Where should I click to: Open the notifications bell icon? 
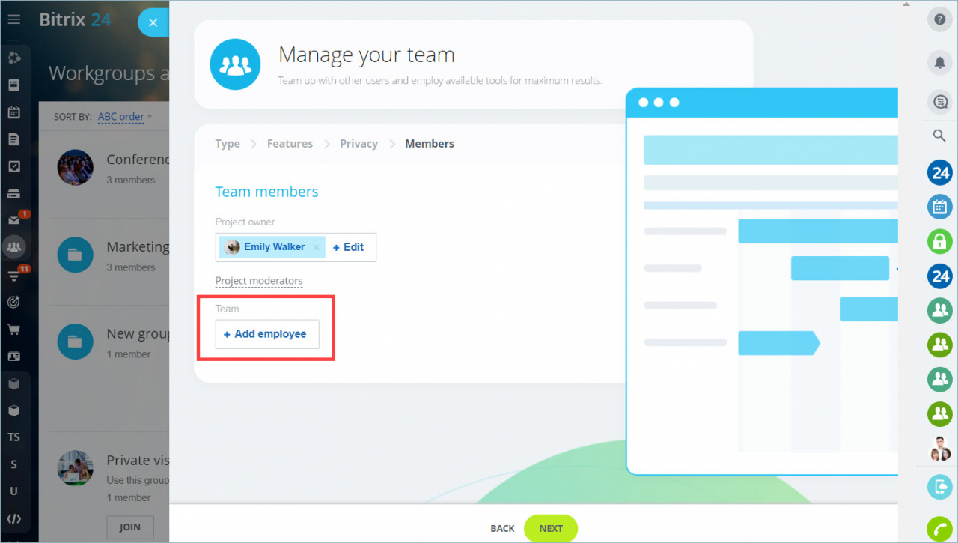point(940,63)
